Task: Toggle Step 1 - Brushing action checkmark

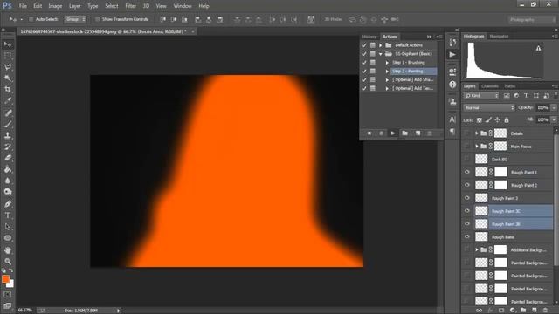Action: (364, 63)
